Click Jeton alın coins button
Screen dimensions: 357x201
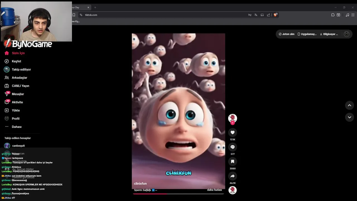pyautogui.click(x=286, y=34)
